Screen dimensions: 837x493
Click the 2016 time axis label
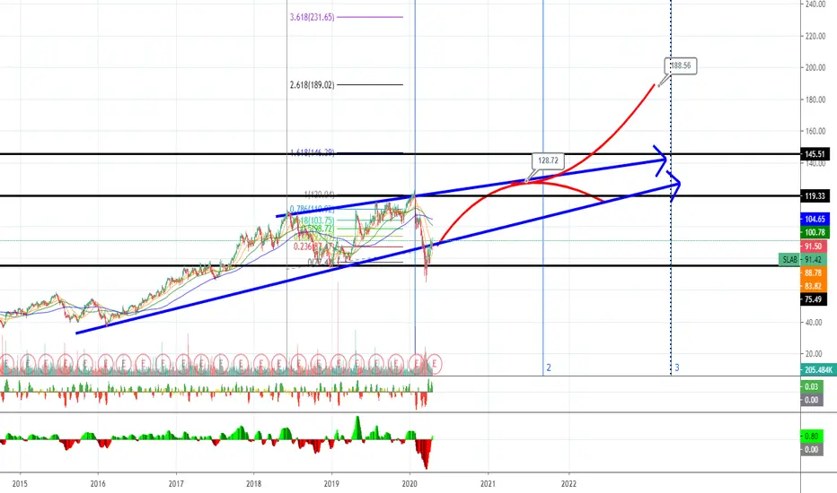pos(98,484)
